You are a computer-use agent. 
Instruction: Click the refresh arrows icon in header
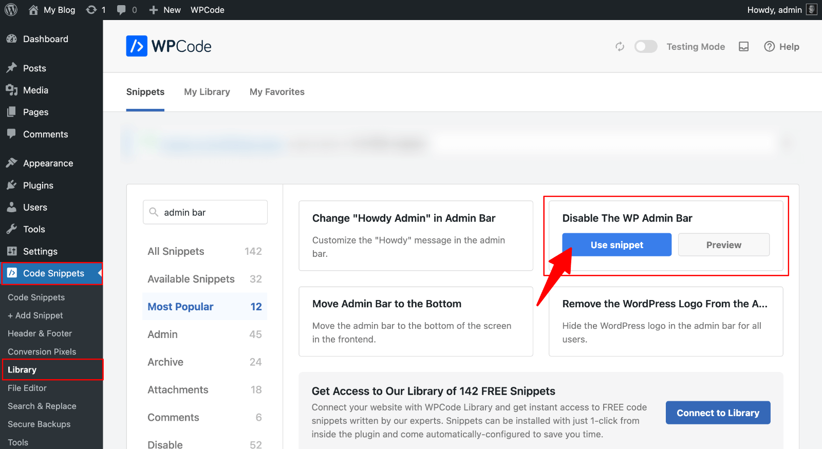point(620,47)
